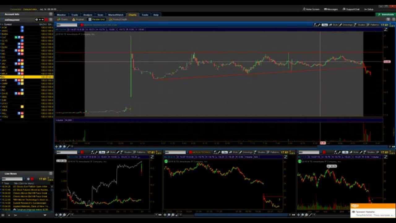Open the Live News panel menu icon

pos(51,173)
